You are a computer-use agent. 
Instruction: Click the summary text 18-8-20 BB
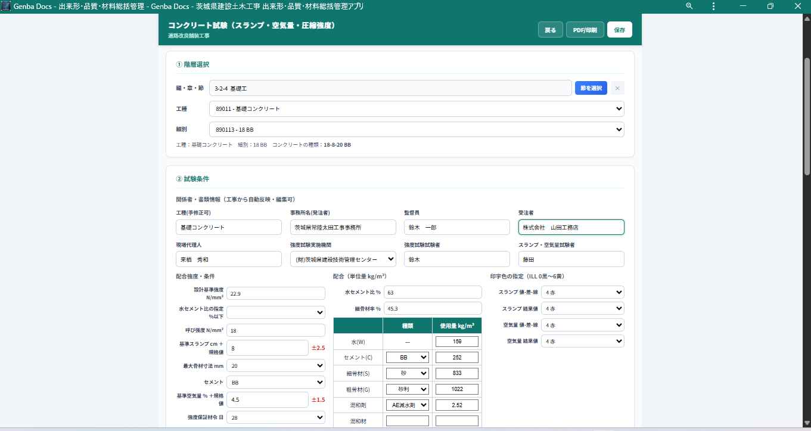(337, 145)
